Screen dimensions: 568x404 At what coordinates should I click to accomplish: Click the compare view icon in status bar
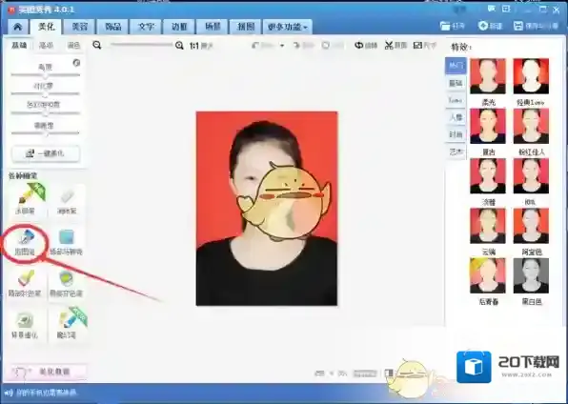[389, 373]
